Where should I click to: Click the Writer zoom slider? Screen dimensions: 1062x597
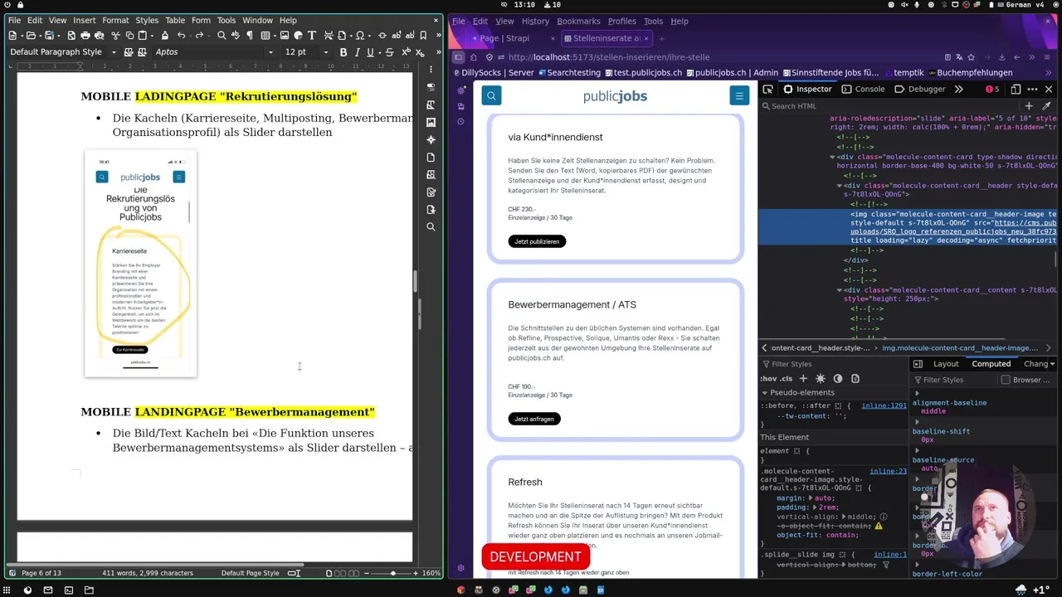click(393, 573)
